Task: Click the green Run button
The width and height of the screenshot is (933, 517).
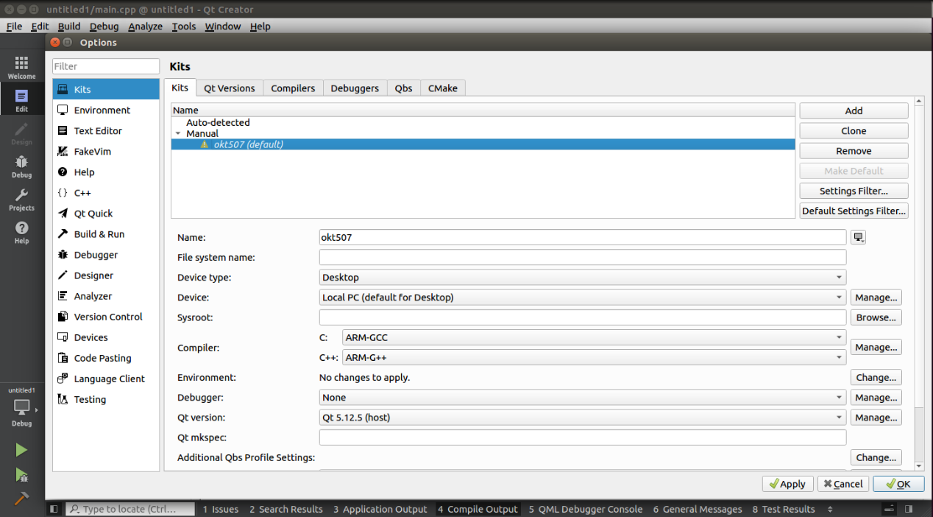Action: tap(21, 450)
